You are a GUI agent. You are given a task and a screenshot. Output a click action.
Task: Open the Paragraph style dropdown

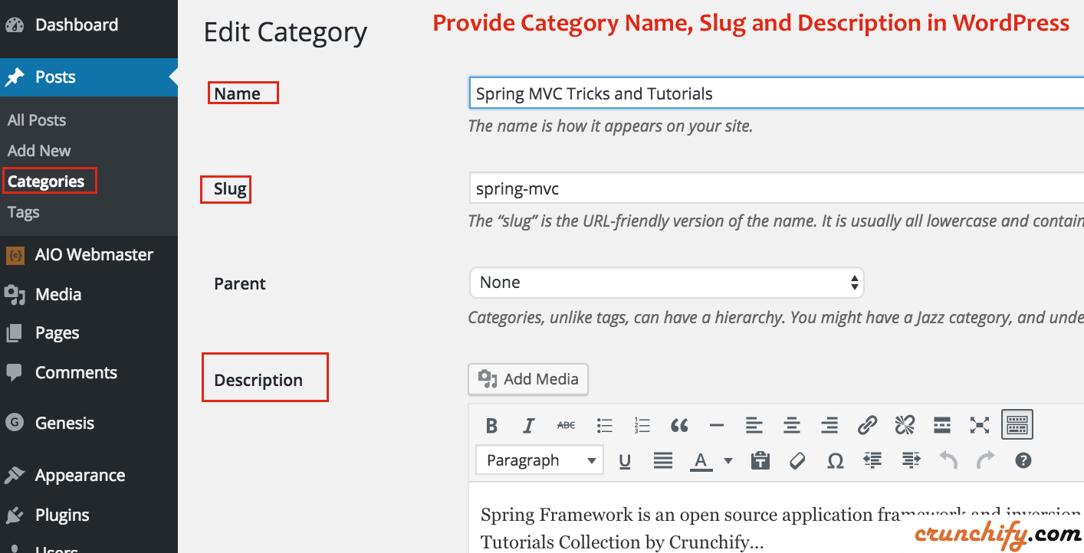pyautogui.click(x=539, y=460)
